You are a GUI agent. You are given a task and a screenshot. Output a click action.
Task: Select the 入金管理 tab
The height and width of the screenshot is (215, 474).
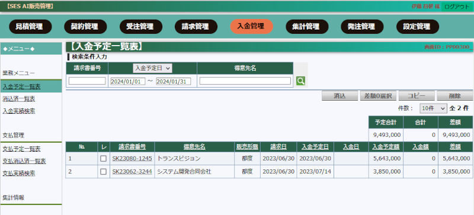[251, 27]
